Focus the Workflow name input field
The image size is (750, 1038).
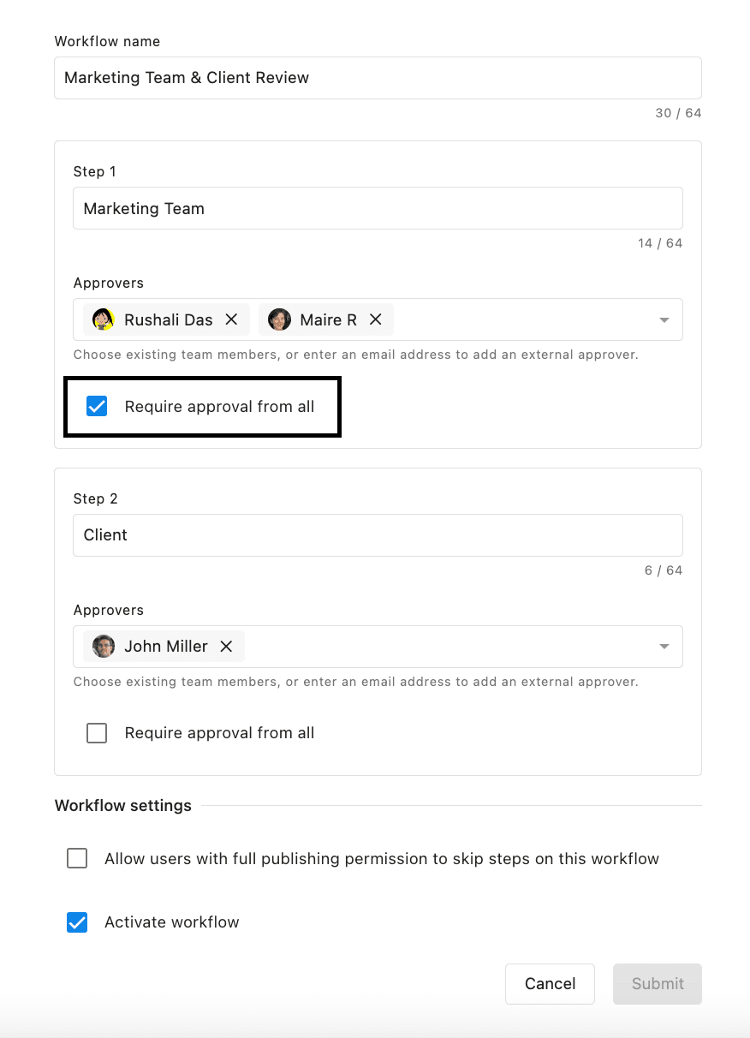click(x=377, y=78)
